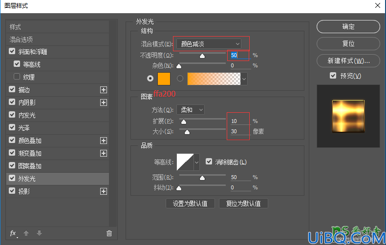The width and height of the screenshot is (386, 245).
Task: Click 复位为默认值 button
Action: pos(243,204)
